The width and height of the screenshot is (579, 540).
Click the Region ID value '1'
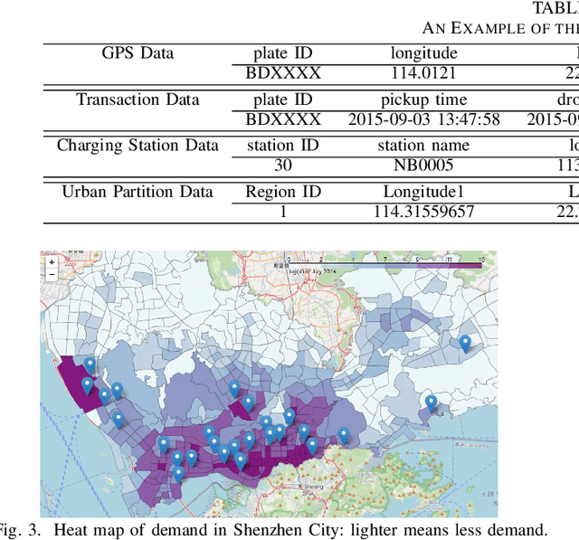pos(283,212)
